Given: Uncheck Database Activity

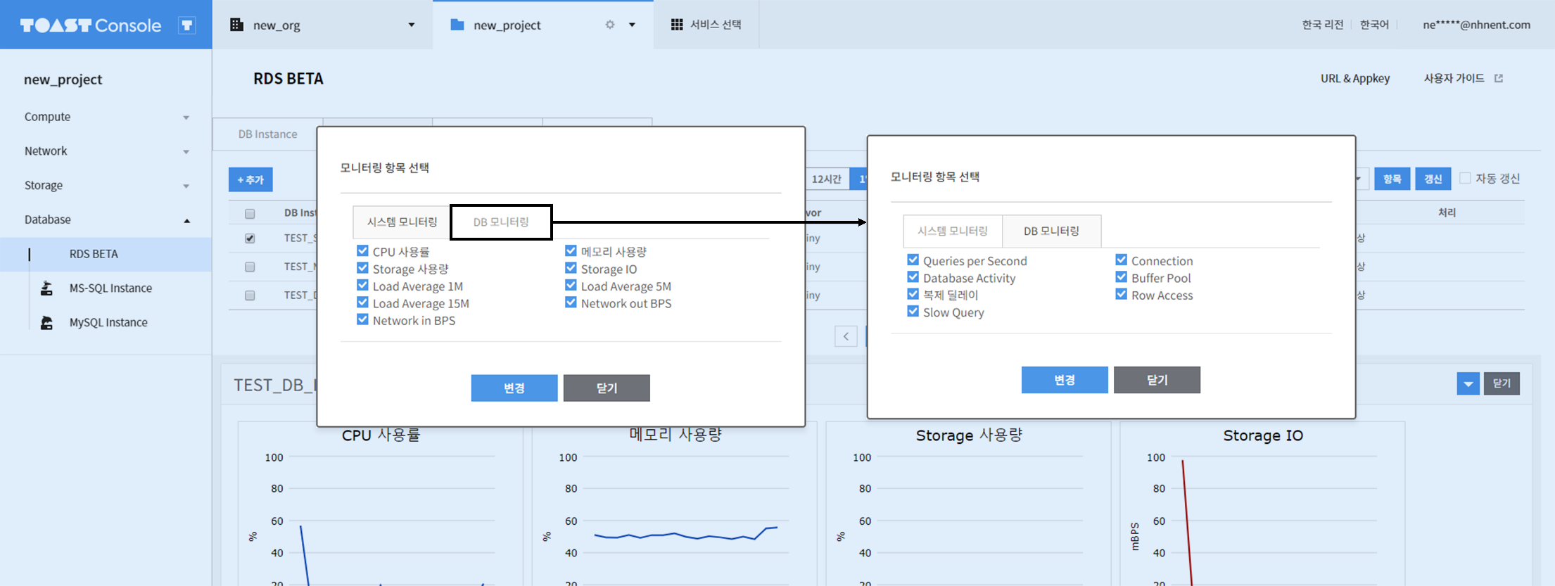Looking at the screenshot, I should (x=913, y=277).
